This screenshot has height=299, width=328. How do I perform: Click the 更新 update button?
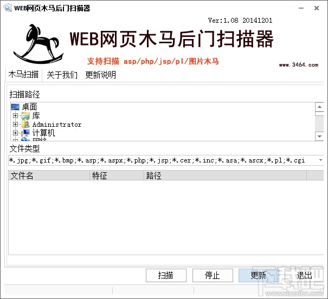point(259,275)
